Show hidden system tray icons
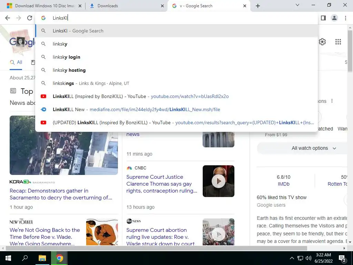This screenshot has width=353, height=265. pos(292,258)
